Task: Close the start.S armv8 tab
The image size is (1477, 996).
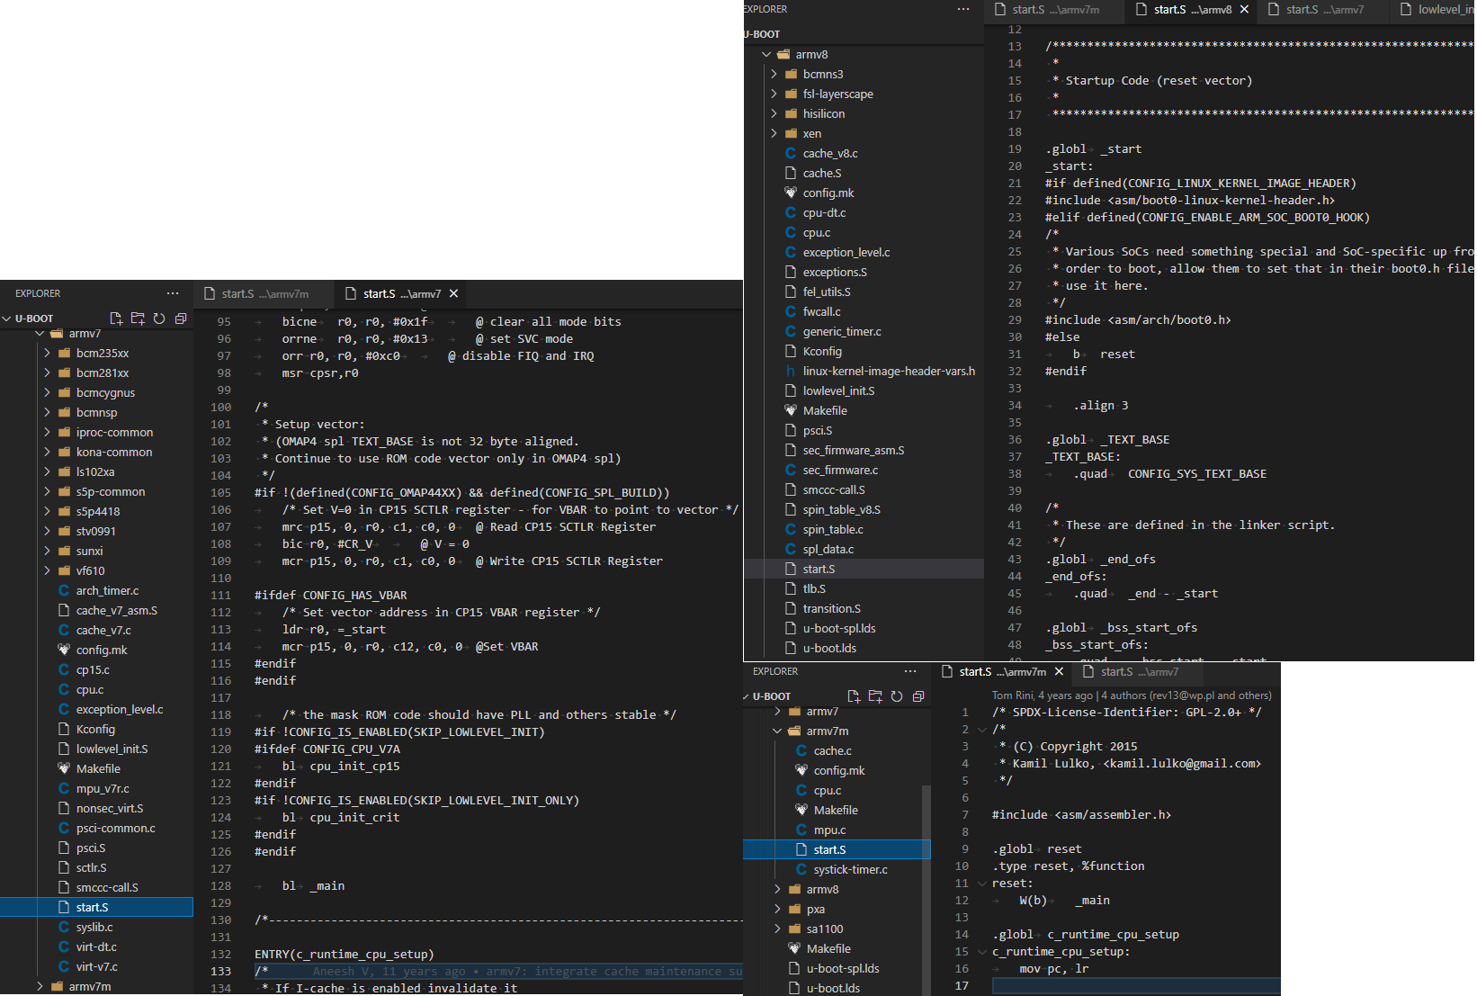Action: (x=1244, y=9)
